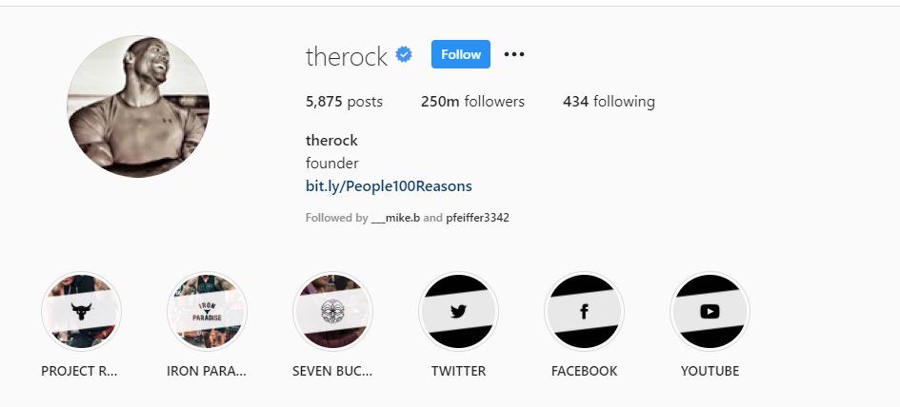
Task: Click the therock username heading
Action: click(347, 56)
